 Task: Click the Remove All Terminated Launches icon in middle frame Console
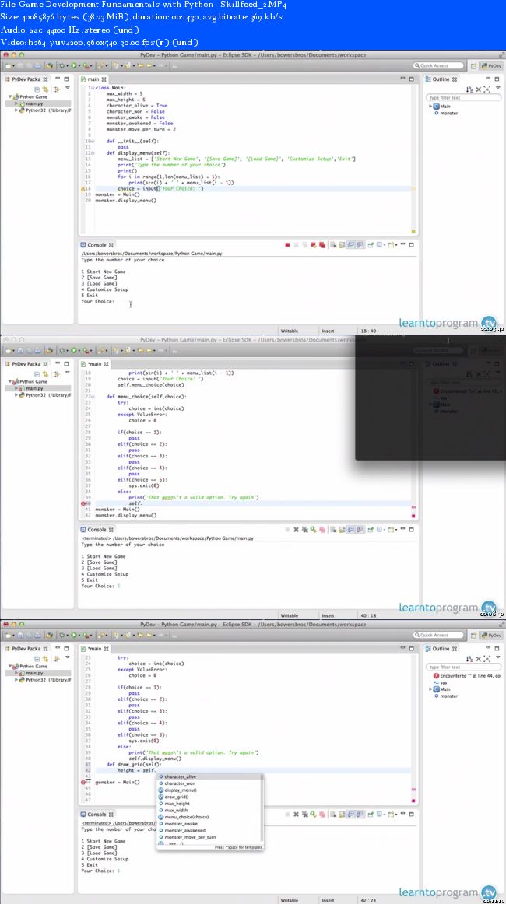(x=305, y=529)
